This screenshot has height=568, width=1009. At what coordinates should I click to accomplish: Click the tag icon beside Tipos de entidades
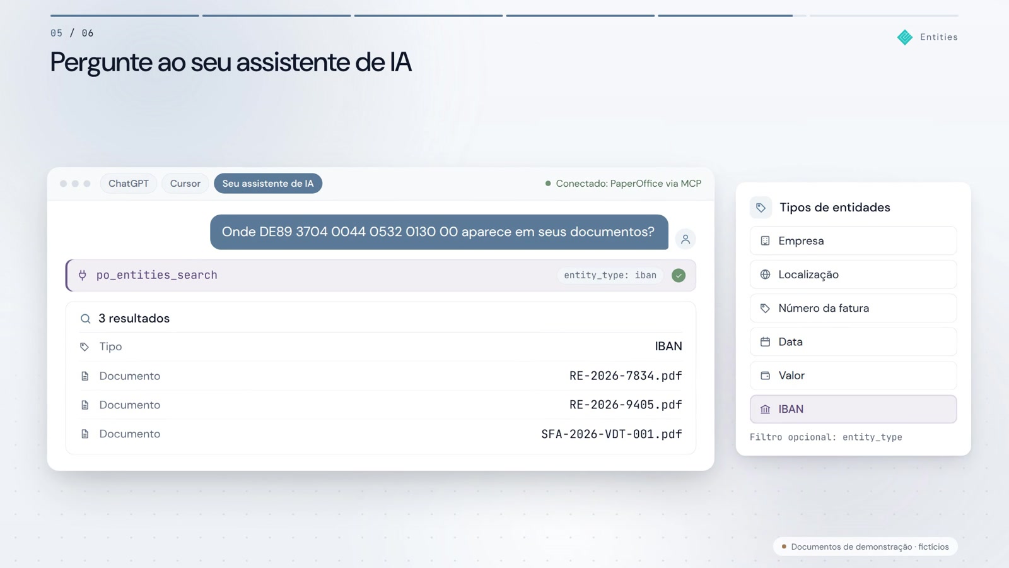(x=761, y=208)
